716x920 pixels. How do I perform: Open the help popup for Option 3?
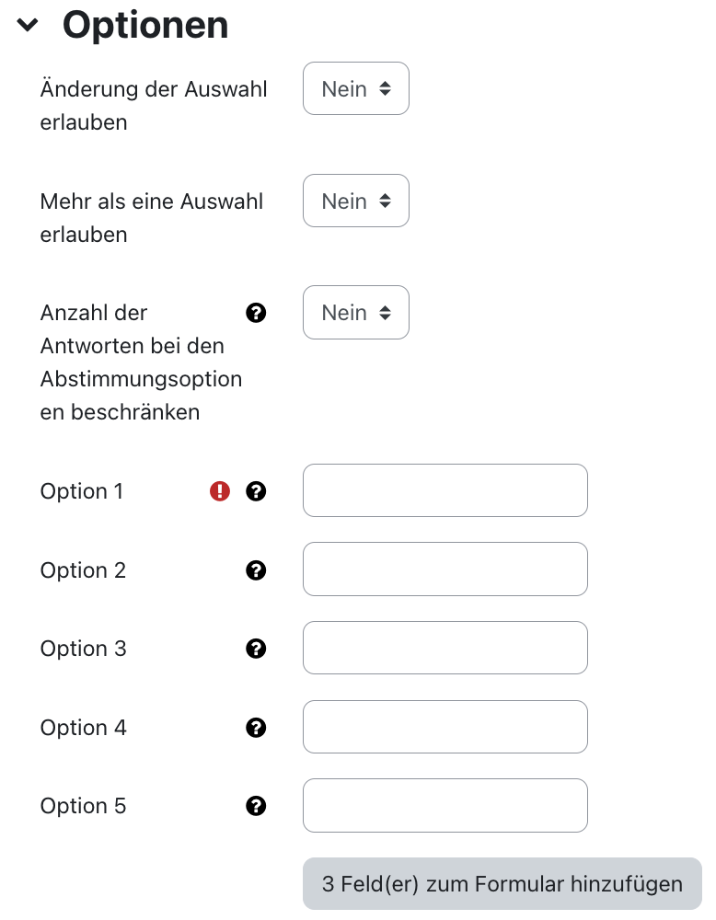[256, 648]
